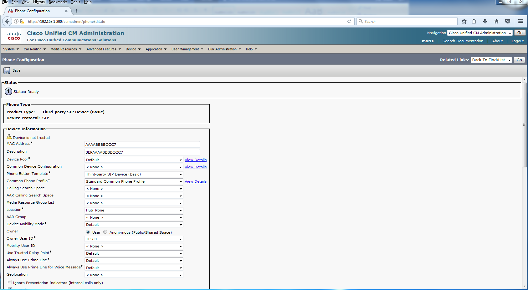
Task: Open the Application menu
Action: [156, 49]
